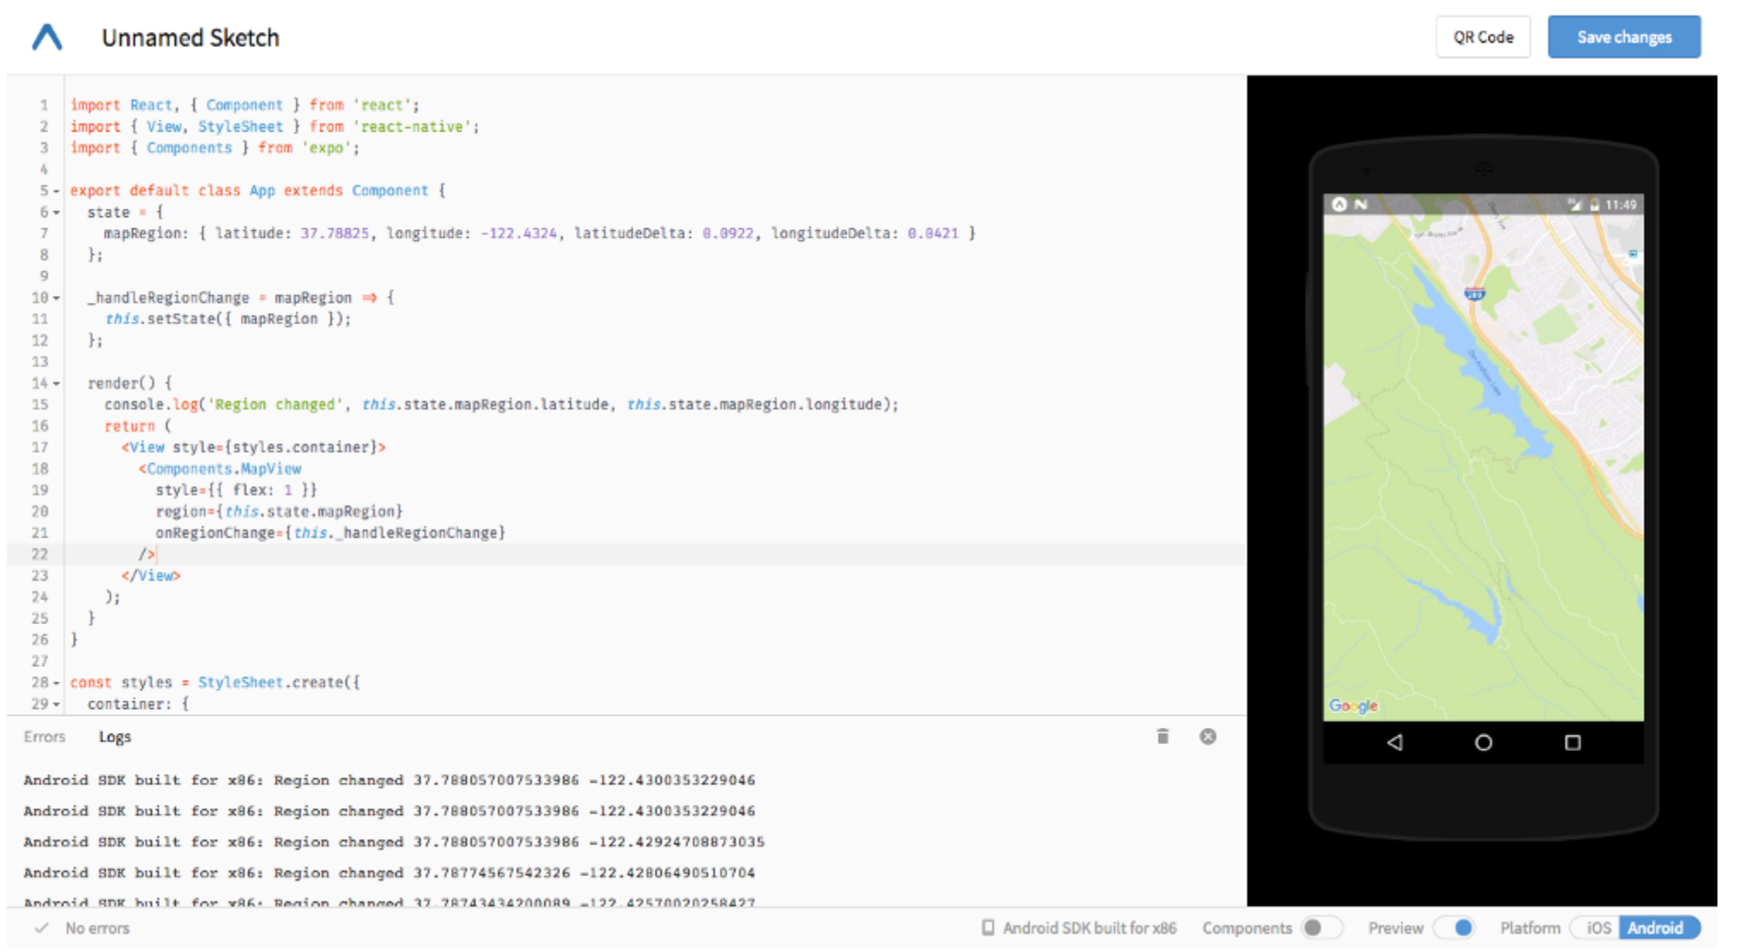Switch to the Logs tab
Image resolution: width=1745 pixels, height=951 pixels.
115,736
